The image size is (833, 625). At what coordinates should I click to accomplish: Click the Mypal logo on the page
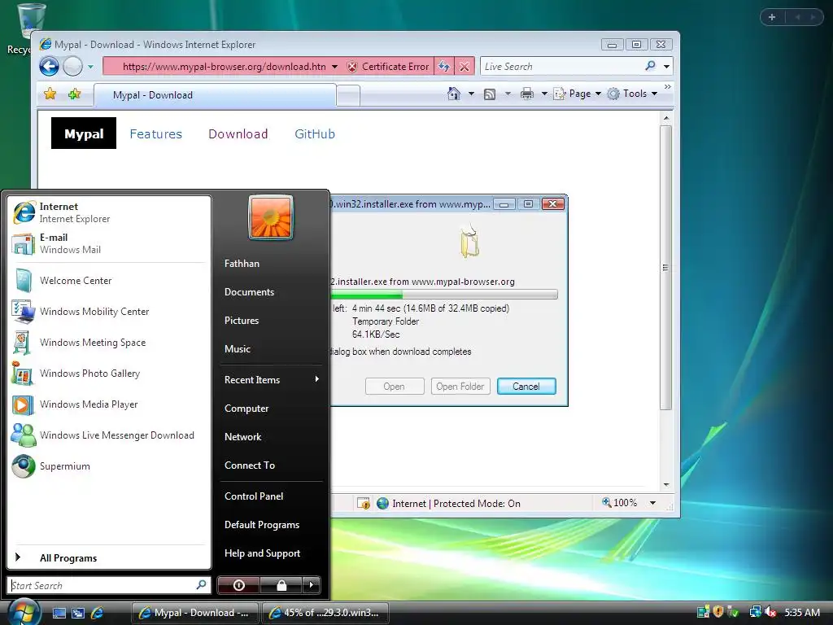pyautogui.click(x=84, y=133)
